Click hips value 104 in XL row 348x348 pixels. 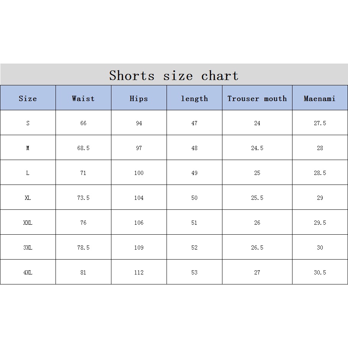click(x=139, y=198)
